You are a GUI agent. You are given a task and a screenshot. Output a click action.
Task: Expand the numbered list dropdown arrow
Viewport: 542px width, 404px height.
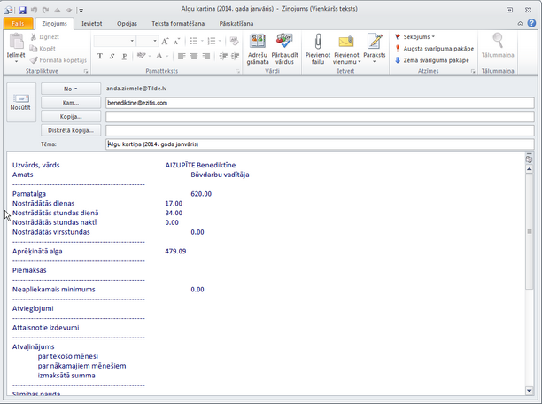[220, 41]
